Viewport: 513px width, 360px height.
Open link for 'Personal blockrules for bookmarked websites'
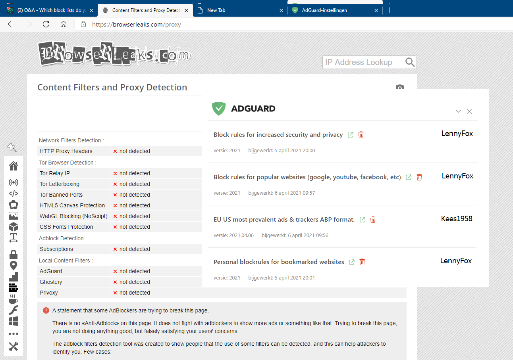352,262
